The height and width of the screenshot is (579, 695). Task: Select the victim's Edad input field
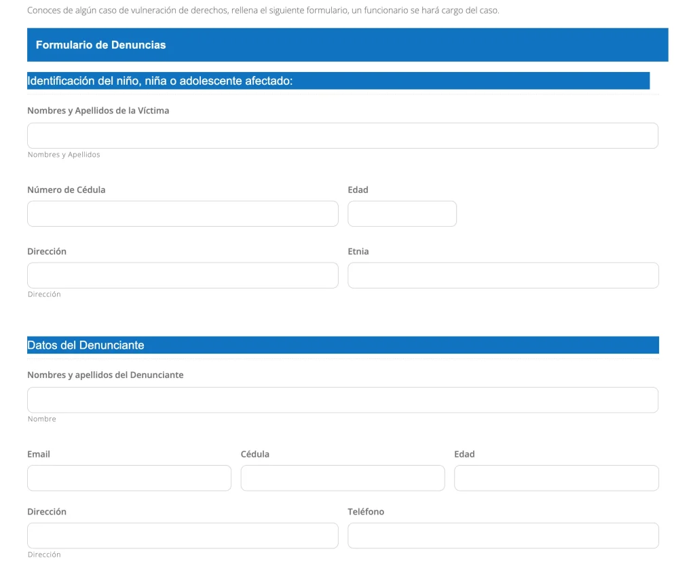[402, 214]
